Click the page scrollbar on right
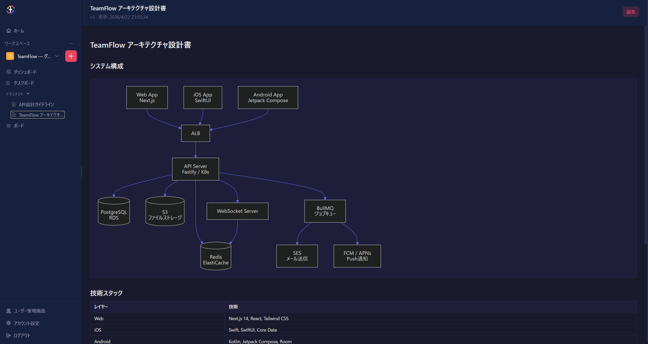 point(646,135)
